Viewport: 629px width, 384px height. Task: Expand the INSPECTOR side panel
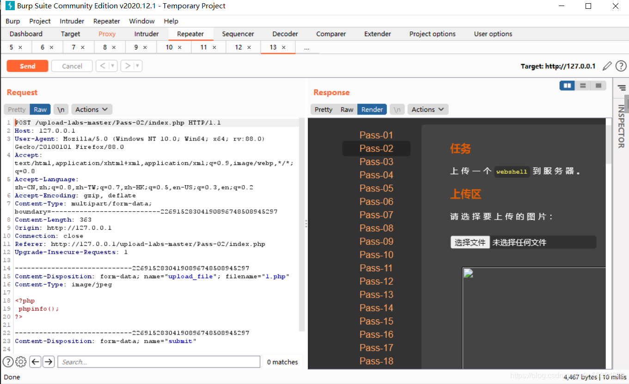621,126
